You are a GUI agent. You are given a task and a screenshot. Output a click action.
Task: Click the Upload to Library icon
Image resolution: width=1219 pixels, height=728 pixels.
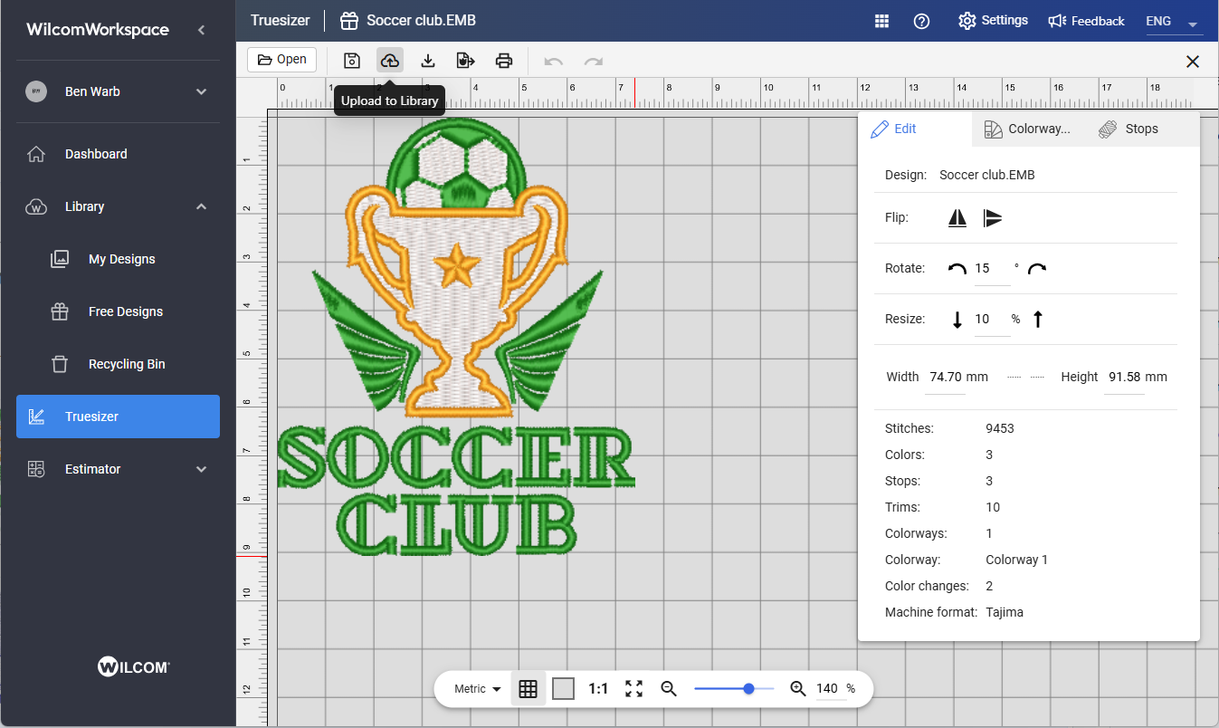[390, 61]
